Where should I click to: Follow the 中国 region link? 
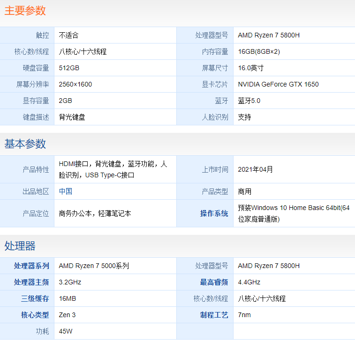pos(66,191)
